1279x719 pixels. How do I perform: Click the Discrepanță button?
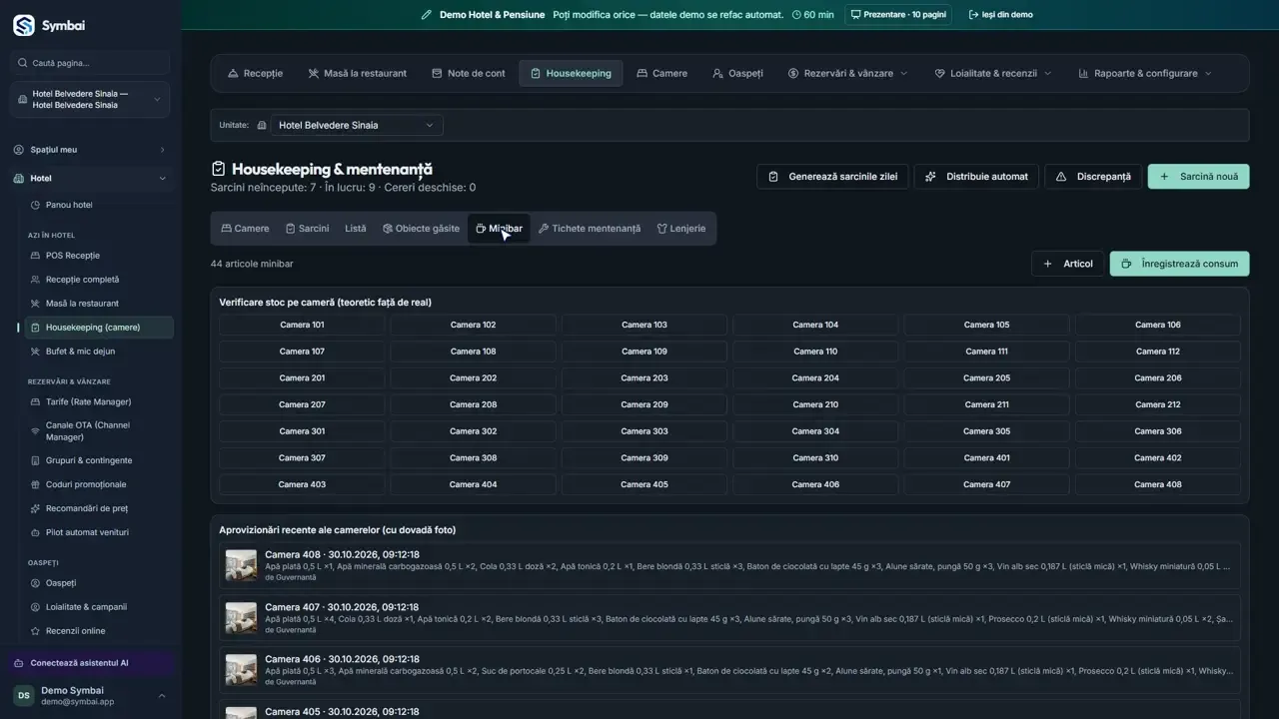(1093, 177)
